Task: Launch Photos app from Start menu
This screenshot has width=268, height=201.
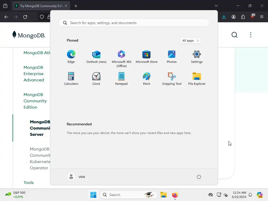Action: [x=172, y=57]
